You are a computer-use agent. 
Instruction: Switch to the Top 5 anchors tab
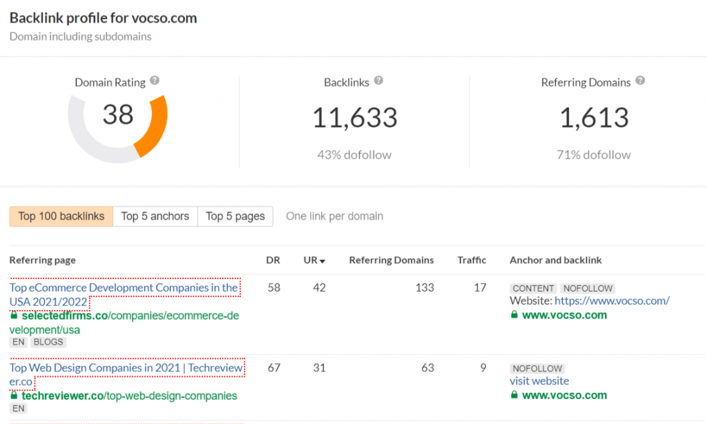[x=155, y=216]
